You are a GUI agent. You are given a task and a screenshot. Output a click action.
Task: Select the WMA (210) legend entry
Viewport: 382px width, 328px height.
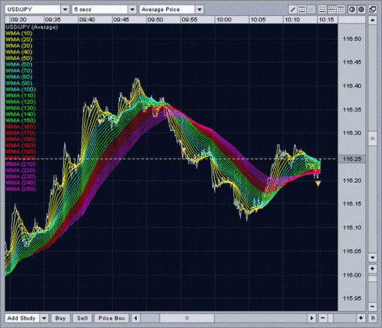click(x=20, y=164)
